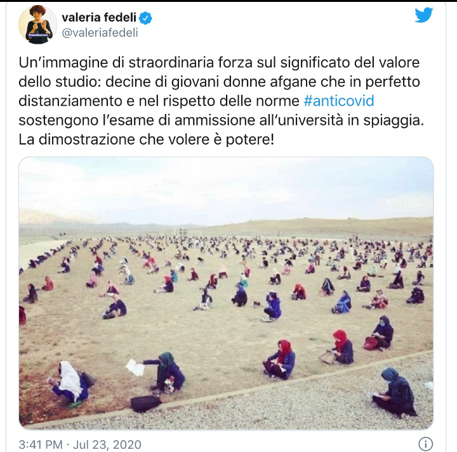Screen dimensions: 457x452
Task: Click the black backpack in the photo
Action: pyautogui.click(x=145, y=403)
